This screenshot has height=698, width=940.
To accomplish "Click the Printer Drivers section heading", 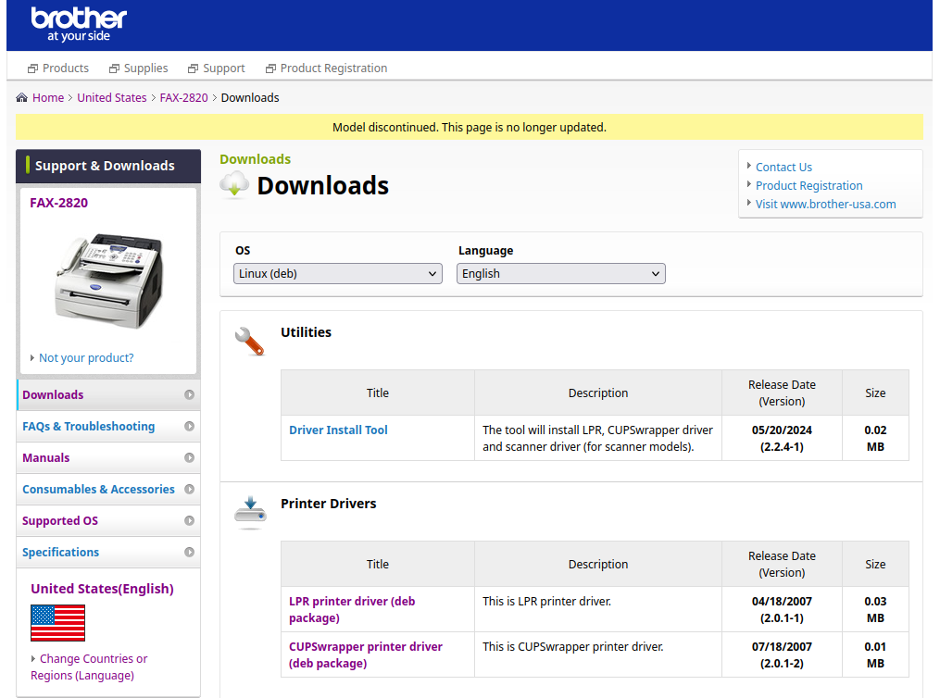I will (x=329, y=504).
